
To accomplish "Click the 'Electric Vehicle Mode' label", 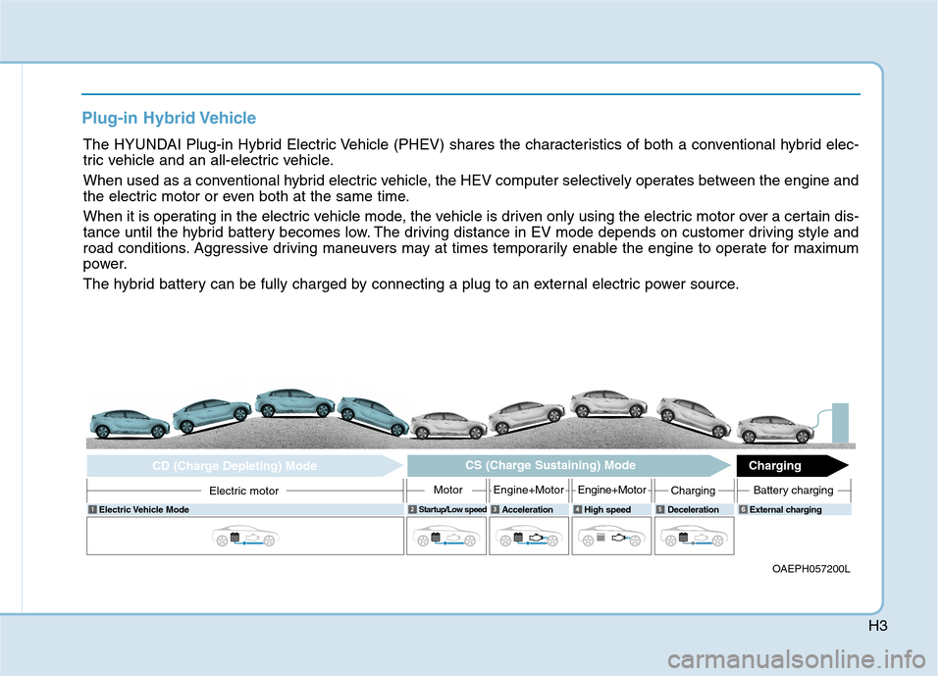I will (x=143, y=509).
